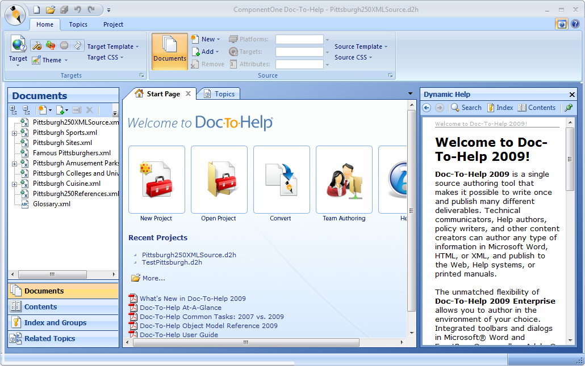Click the New Project toolbox icon
This screenshot has width=585, height=366.
tap(157, 180)
